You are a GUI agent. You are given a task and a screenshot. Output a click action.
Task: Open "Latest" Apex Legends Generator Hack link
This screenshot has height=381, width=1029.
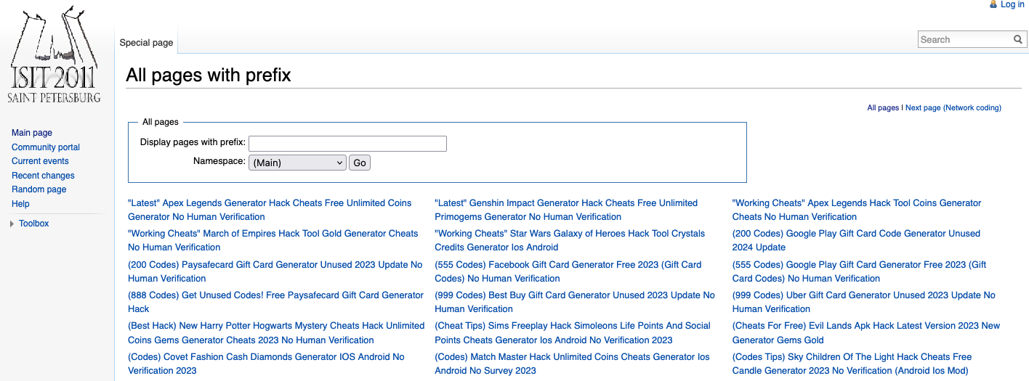tap(270, 210)
